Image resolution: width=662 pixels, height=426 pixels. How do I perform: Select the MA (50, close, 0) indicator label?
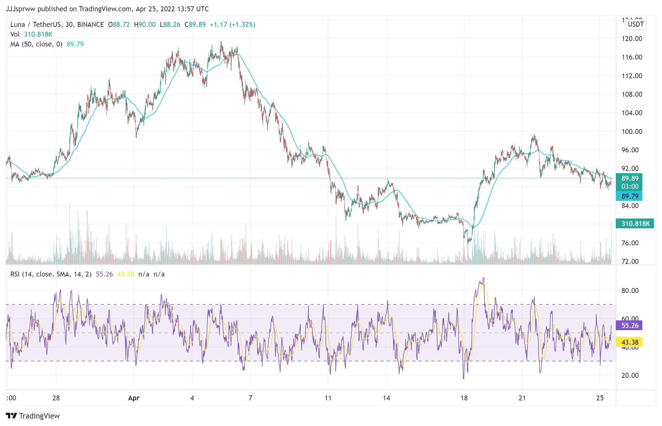36,44
